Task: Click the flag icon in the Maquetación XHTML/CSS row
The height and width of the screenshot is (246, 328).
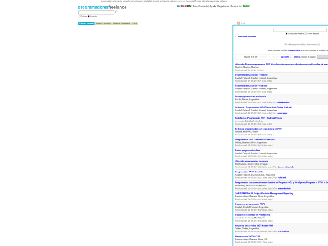Action: 266,239
